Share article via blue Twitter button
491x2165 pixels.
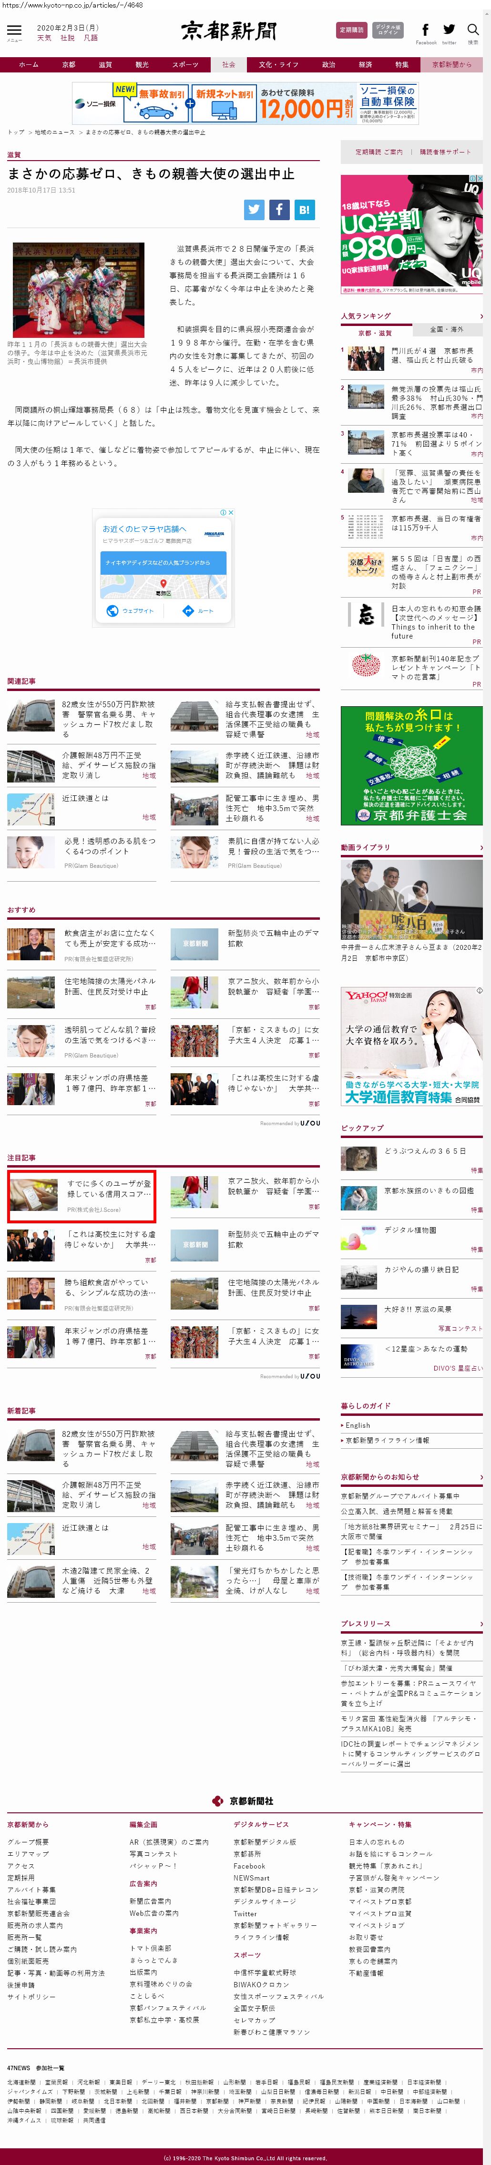255,209
